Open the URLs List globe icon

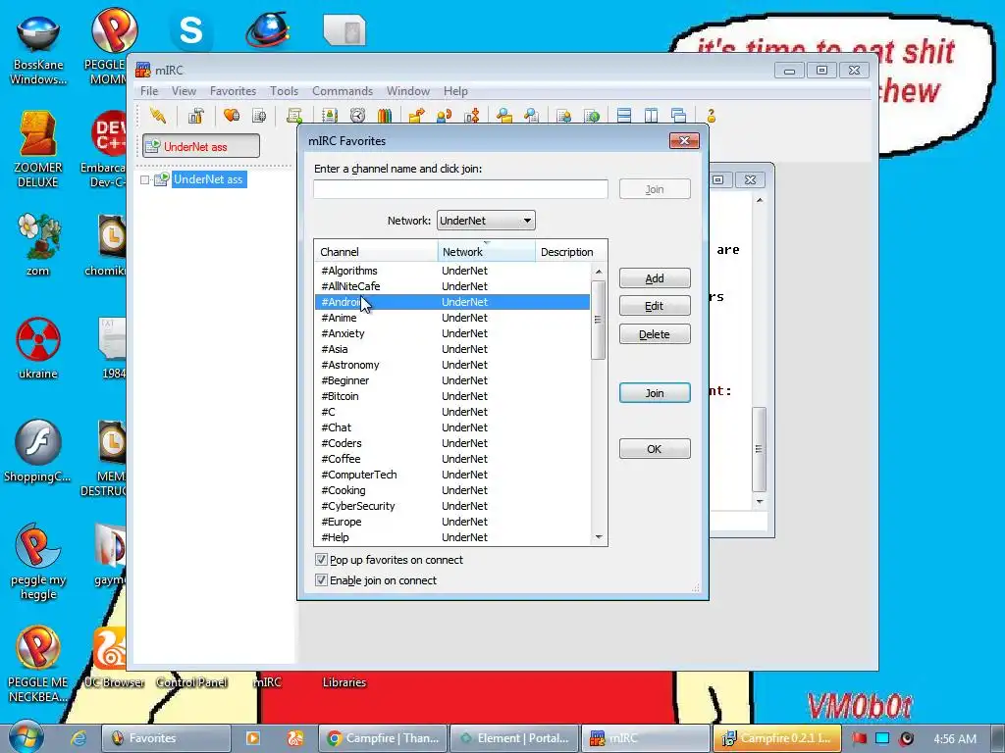click(592, 116)
